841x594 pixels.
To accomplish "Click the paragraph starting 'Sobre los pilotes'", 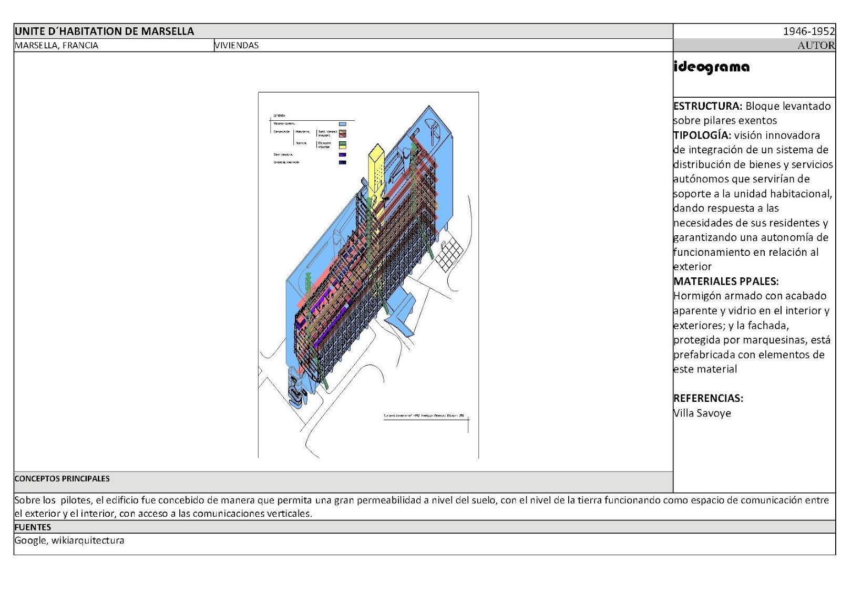I will coord(422,507).
